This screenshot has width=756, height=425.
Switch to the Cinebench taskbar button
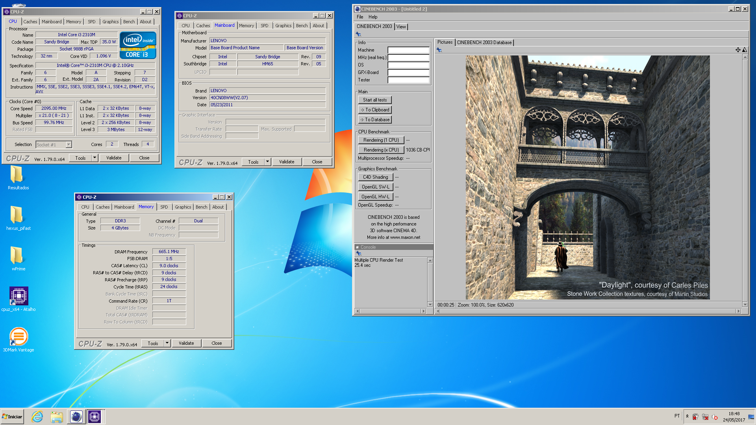point(76,417)
